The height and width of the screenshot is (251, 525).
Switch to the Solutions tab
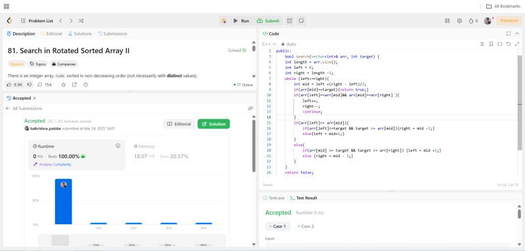click(x=79, y=34)
